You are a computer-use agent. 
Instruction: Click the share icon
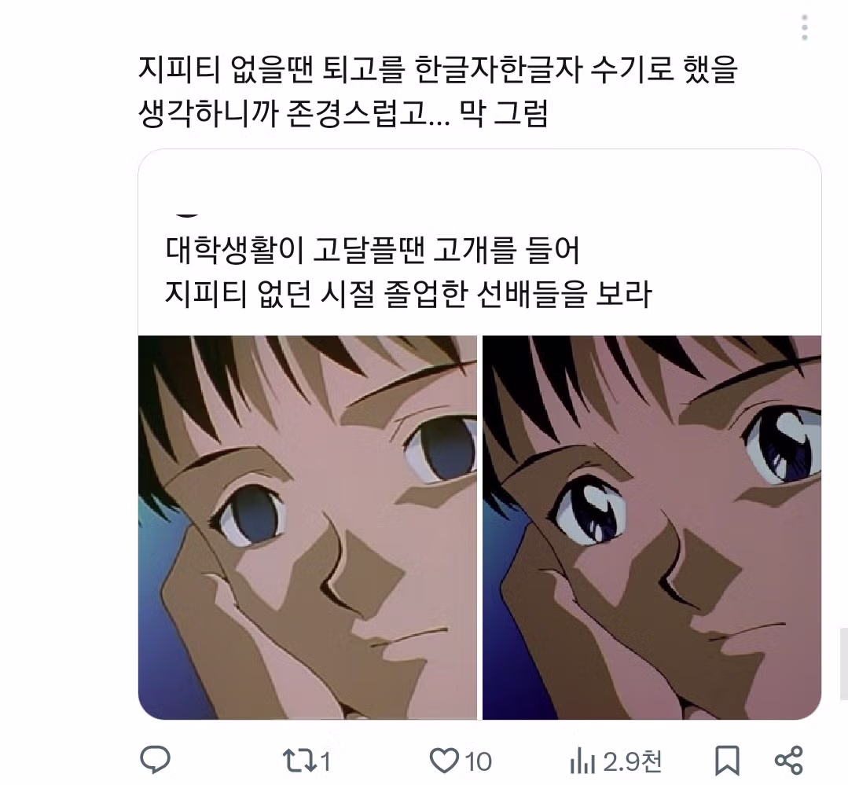point(788,760)
